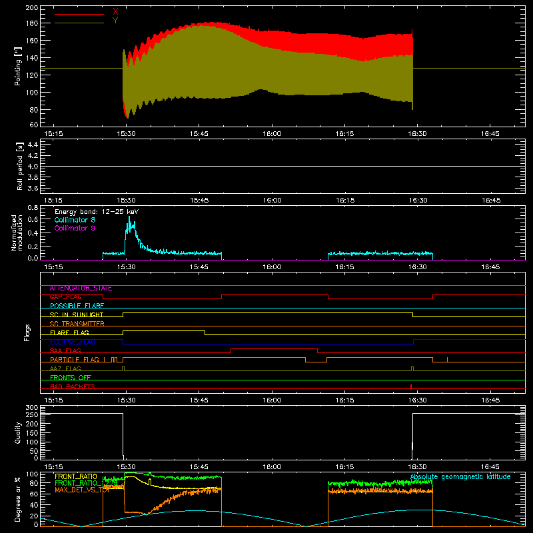This screenshot has width=533, height=533.
Task: Click the '4.0' tick on Roll period axis
Action: pyautogui.click(x=33, y=167)
